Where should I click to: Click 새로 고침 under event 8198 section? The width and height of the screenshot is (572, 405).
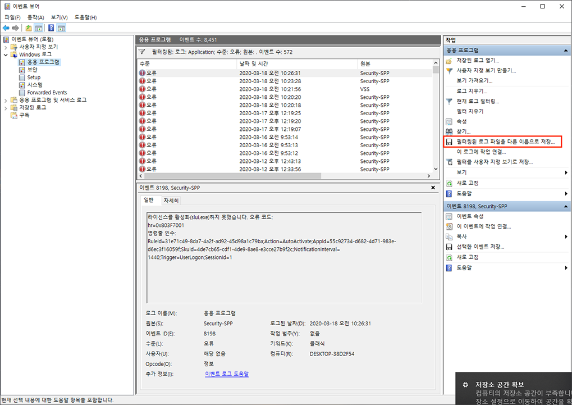[x=467, y=257]
